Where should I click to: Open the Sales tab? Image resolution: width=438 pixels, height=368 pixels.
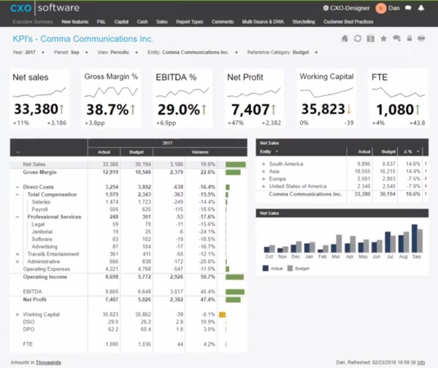coord(162,22)
